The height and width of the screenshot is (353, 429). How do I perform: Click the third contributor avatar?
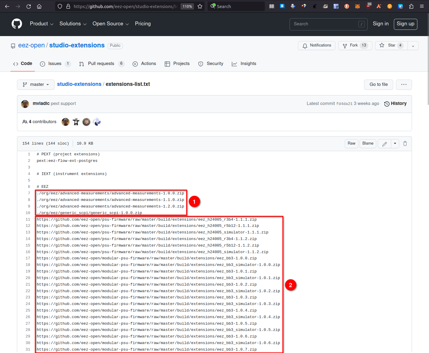click(x=86, y=122)
